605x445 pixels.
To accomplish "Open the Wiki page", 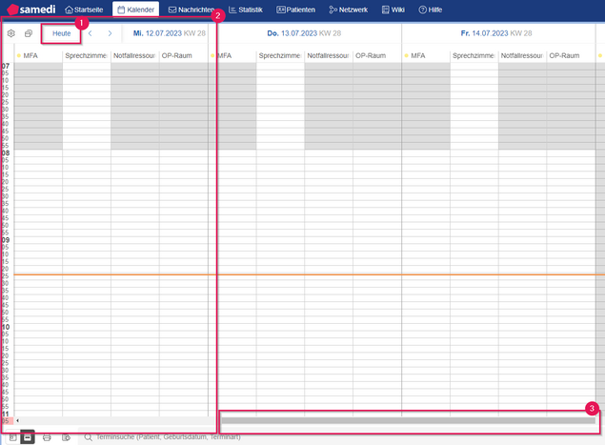I will pyautogui.click(x=393, y=10).
